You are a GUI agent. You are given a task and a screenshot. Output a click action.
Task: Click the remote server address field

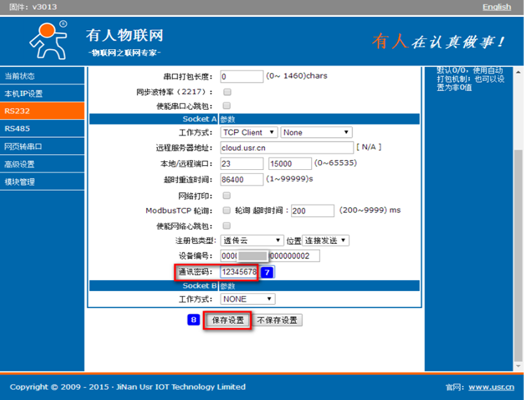(x=287, y=148)
